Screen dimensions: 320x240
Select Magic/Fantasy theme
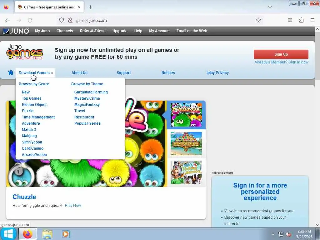click(87, 105)
